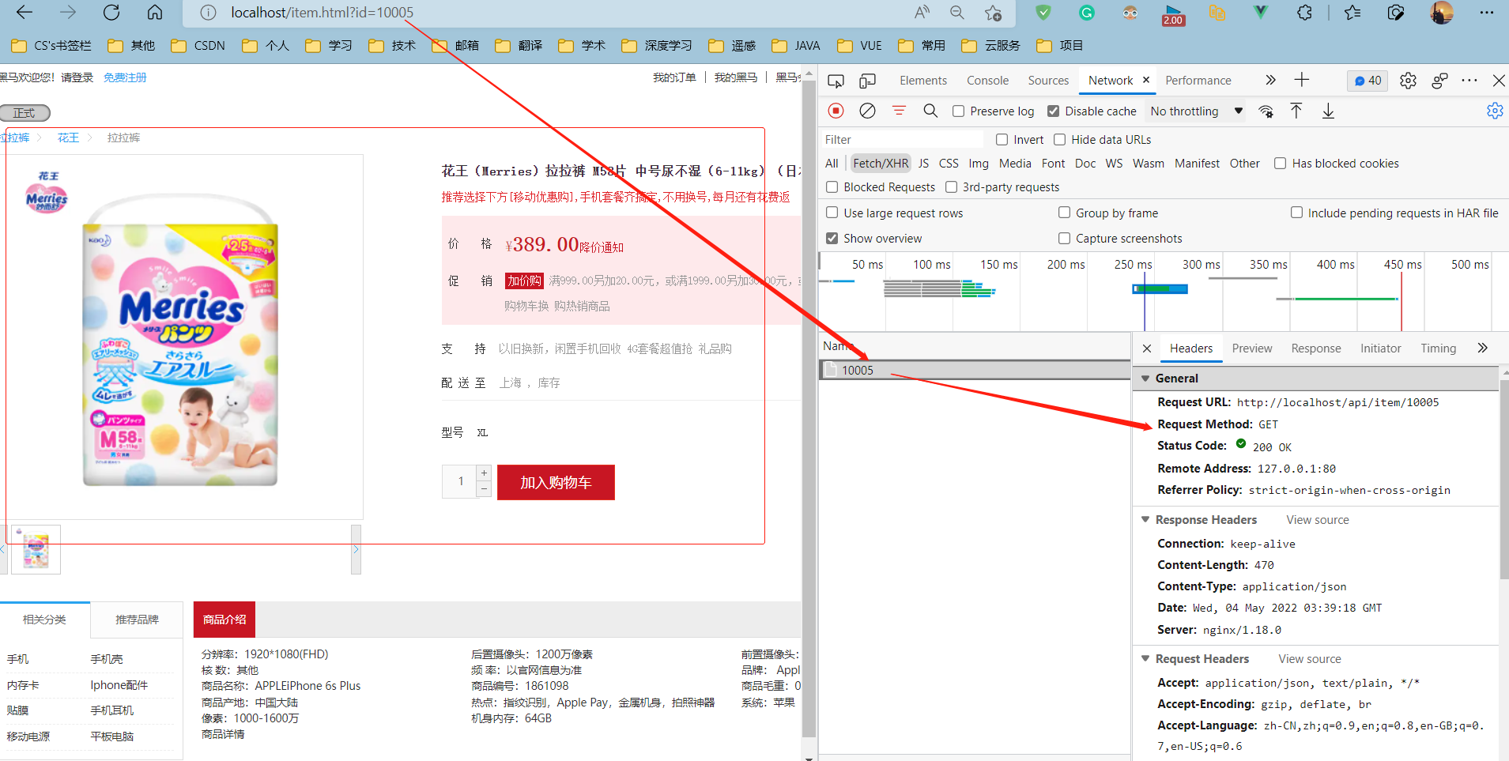
Task: Check Has blocked cookies
Action: (1280, 164)
